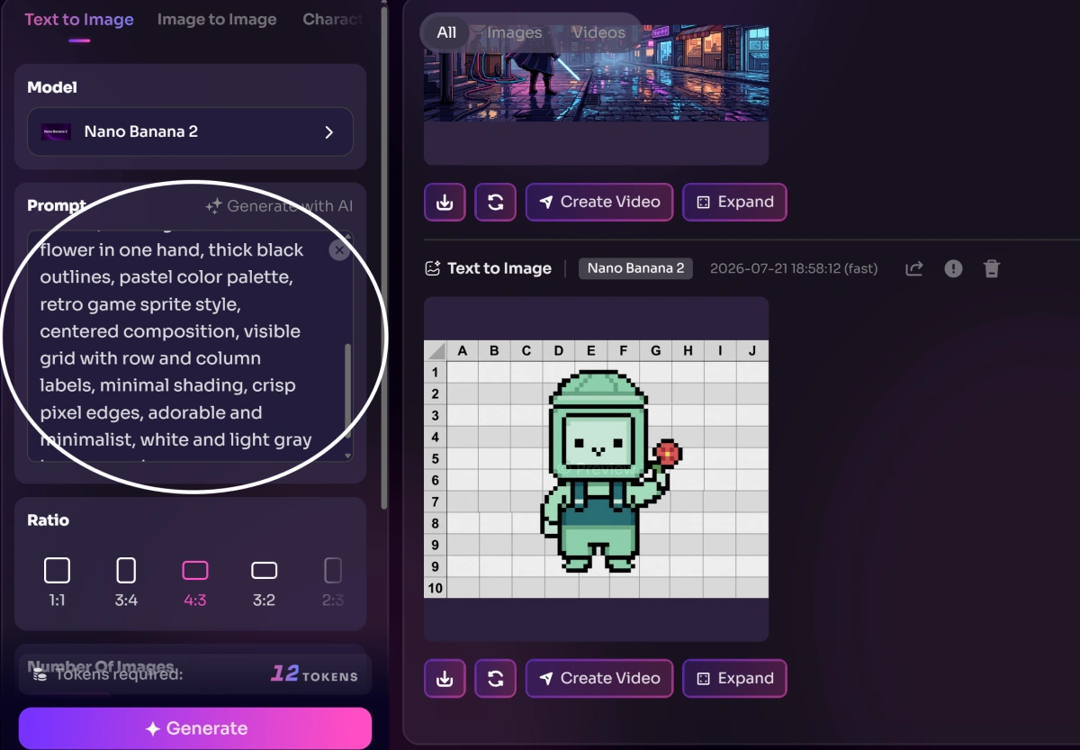Viewport: 1080px width, 750px height.
Task: Click the Generate button
Action: [x=195, y=728]
